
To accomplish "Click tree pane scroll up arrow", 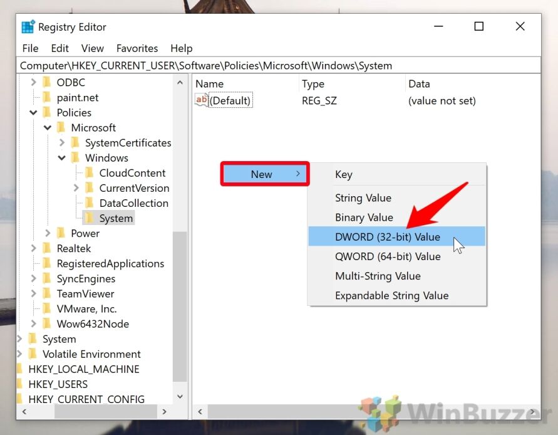I will coord(180,83).
